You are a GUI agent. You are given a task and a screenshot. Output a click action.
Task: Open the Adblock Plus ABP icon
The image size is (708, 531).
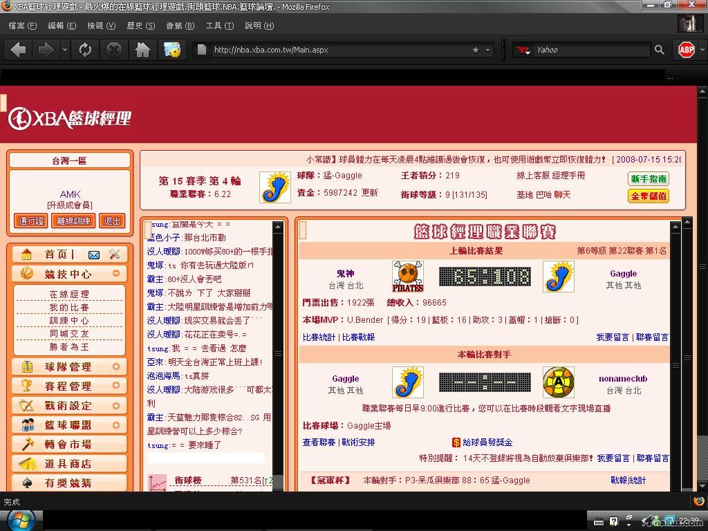point(686,50)
